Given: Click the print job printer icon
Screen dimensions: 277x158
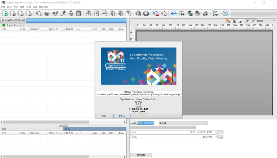Looking at the screenshot, I should (x=47, y=13).
